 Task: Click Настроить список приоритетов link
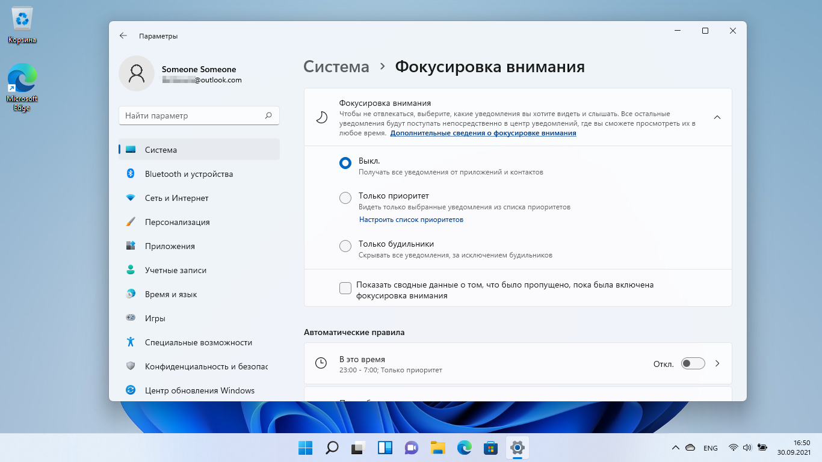point(411,220)
